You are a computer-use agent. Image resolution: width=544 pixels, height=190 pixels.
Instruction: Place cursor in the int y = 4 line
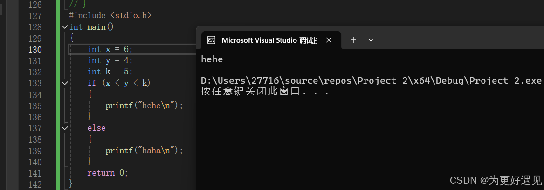[x=110, y=60]
